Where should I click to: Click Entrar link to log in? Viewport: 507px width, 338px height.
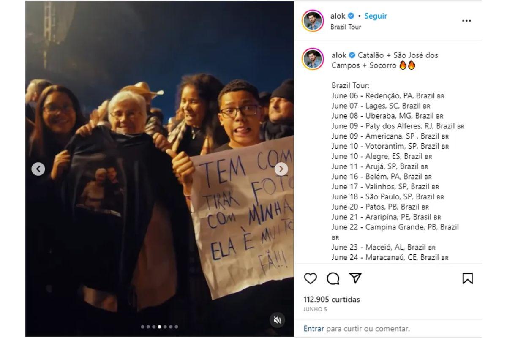pos(313,328)
